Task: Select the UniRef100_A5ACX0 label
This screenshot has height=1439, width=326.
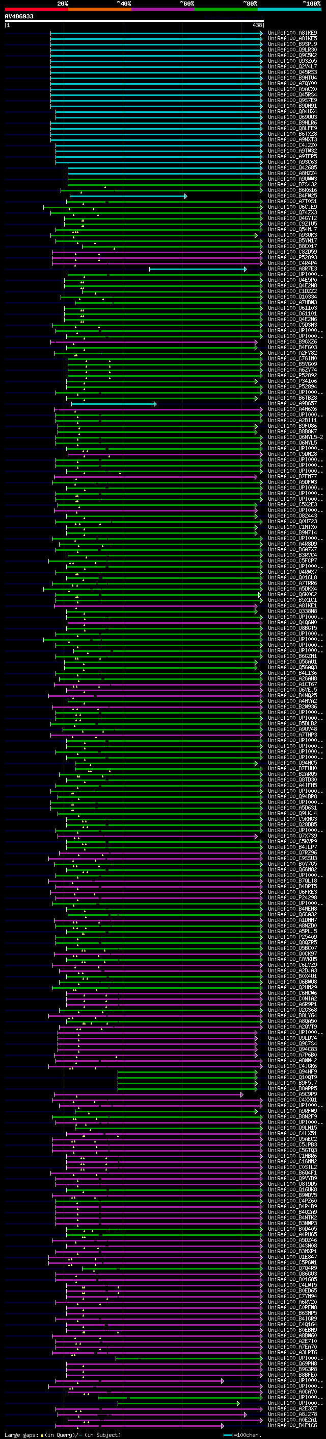Action: (x=292, y=89)
